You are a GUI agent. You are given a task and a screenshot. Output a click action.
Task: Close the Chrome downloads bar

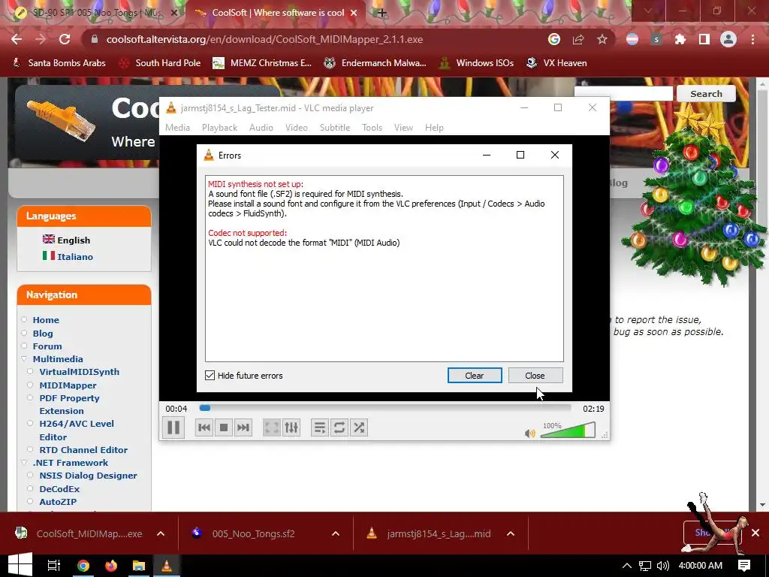point(755,533)
